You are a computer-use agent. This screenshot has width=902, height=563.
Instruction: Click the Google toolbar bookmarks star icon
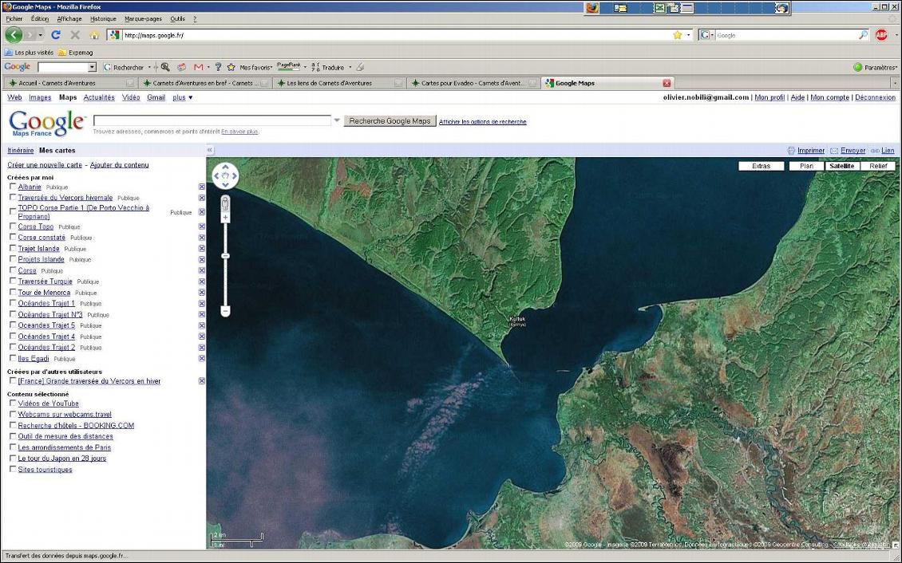tap(231, 67)
